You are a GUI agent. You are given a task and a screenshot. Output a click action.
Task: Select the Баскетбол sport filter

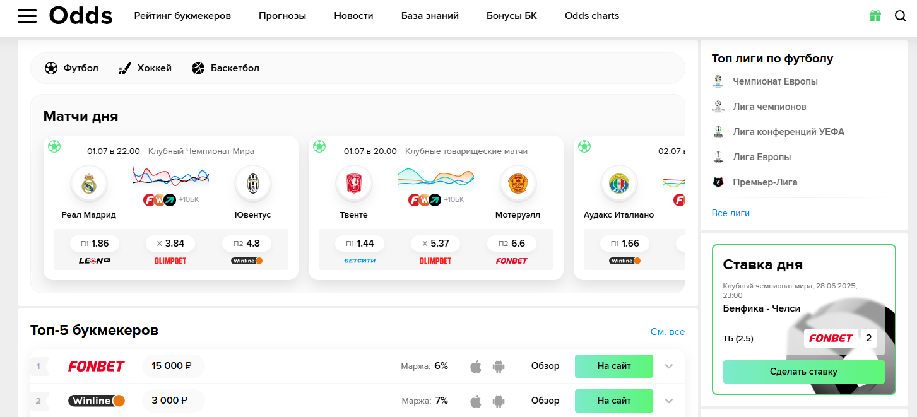coord(225,68)
